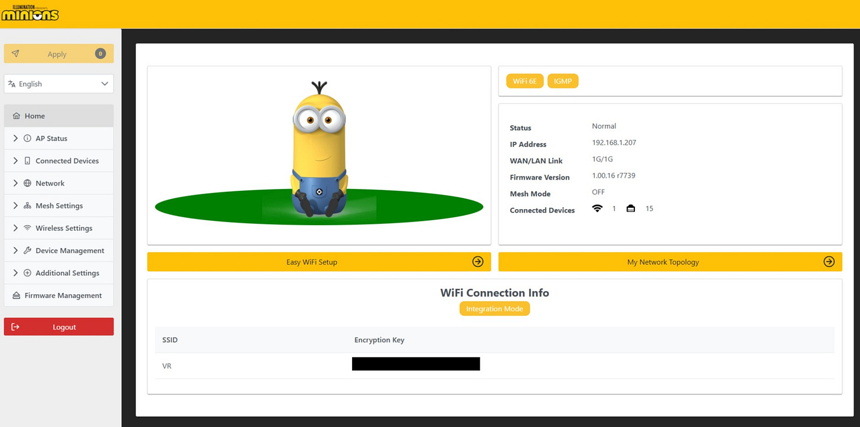Click the Logout exit arrow icon
The width and height of the screenshot is (860, 427).
[x=15, y=327]
